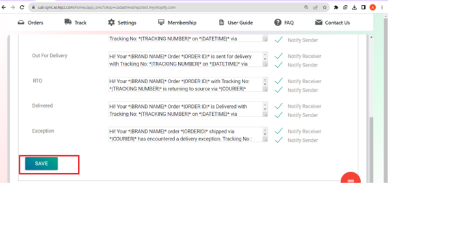Open the browser extensions puzzle icon
The height and width of the screenshot is (238, 461).
[x=336, y=7]
